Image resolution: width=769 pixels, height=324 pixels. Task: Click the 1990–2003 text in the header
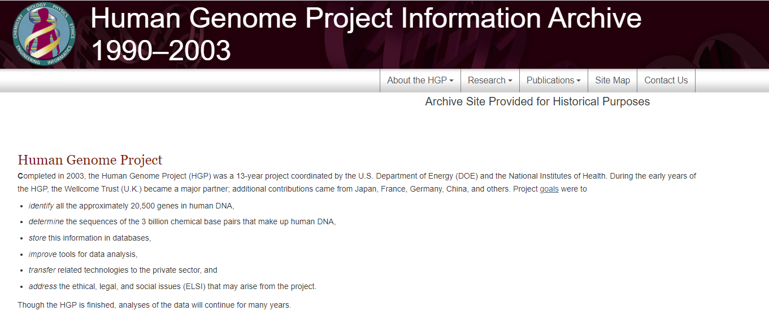point(161,51)
